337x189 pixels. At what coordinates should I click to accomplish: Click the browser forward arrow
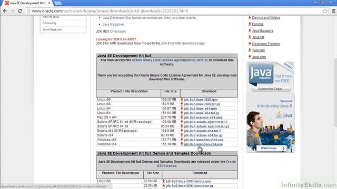[13, 10]
